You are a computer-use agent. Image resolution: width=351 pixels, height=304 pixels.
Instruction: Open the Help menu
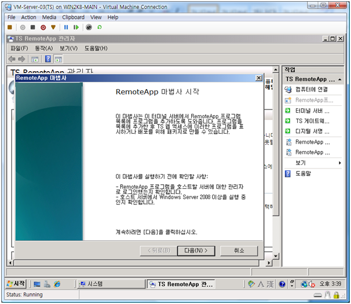(x=113, y=17)
